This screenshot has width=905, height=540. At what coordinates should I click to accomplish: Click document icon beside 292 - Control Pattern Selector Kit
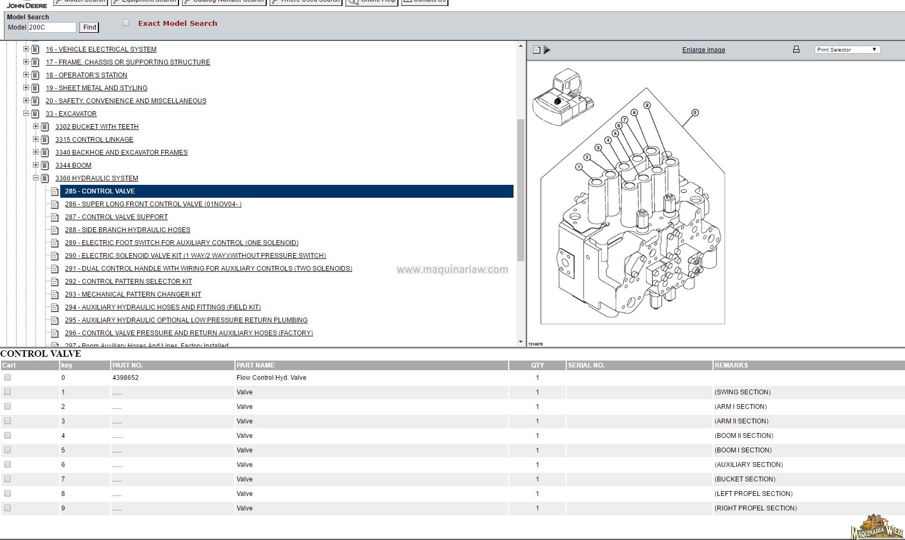click(55, 282)
